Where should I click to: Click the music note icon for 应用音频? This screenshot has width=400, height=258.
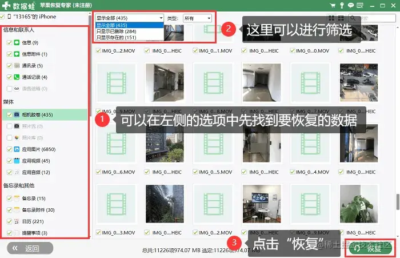(x=17, y=172)
